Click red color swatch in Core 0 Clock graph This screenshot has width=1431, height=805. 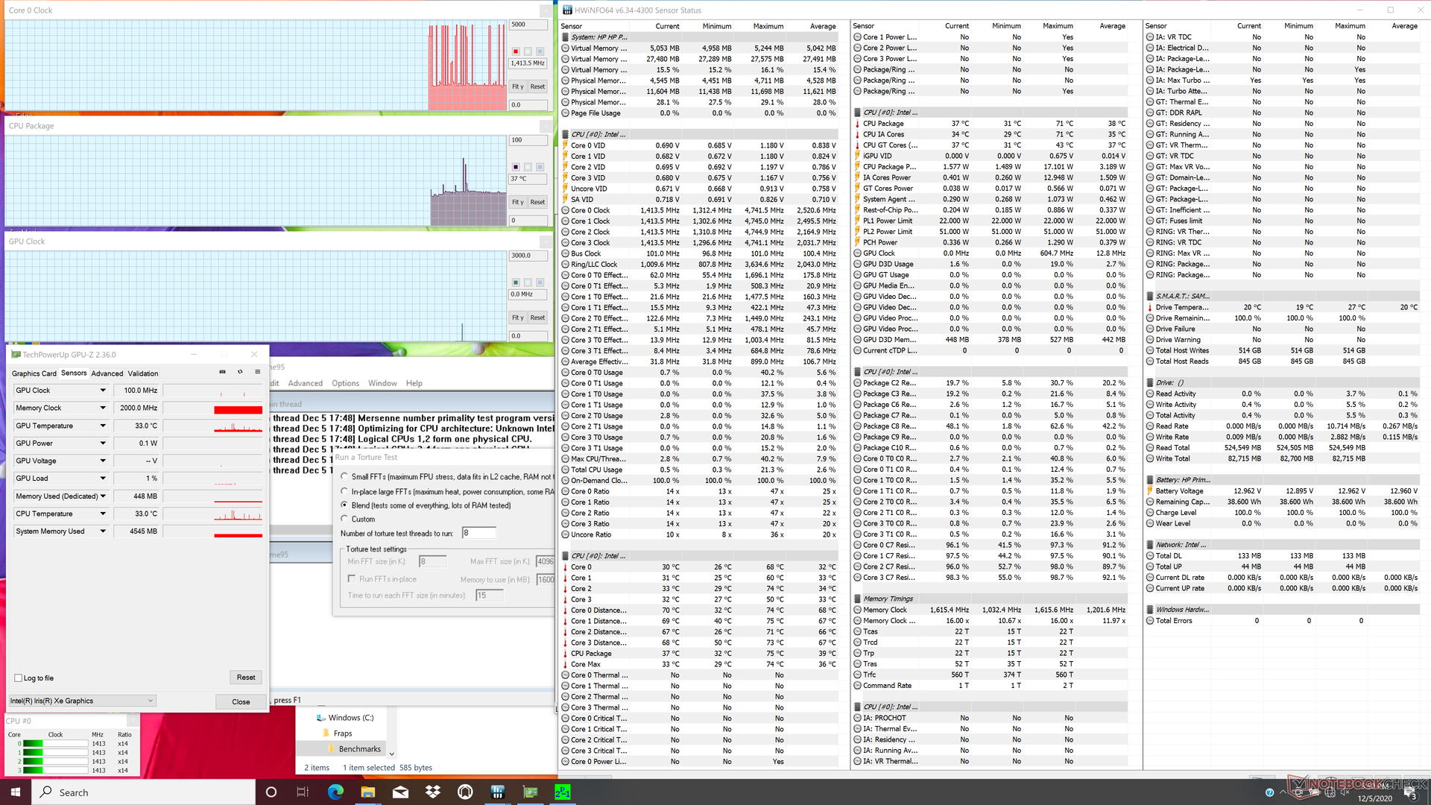coord(516,51)
